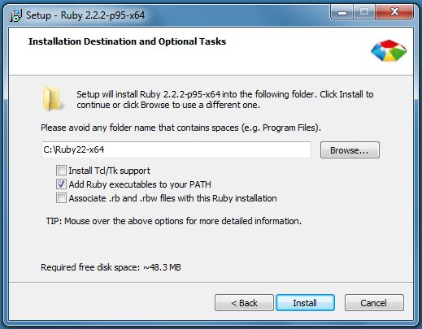Click the Please avoid any folder name warning text
The width and height of the screenshot is (422, 329).
(x=181, y=128)
